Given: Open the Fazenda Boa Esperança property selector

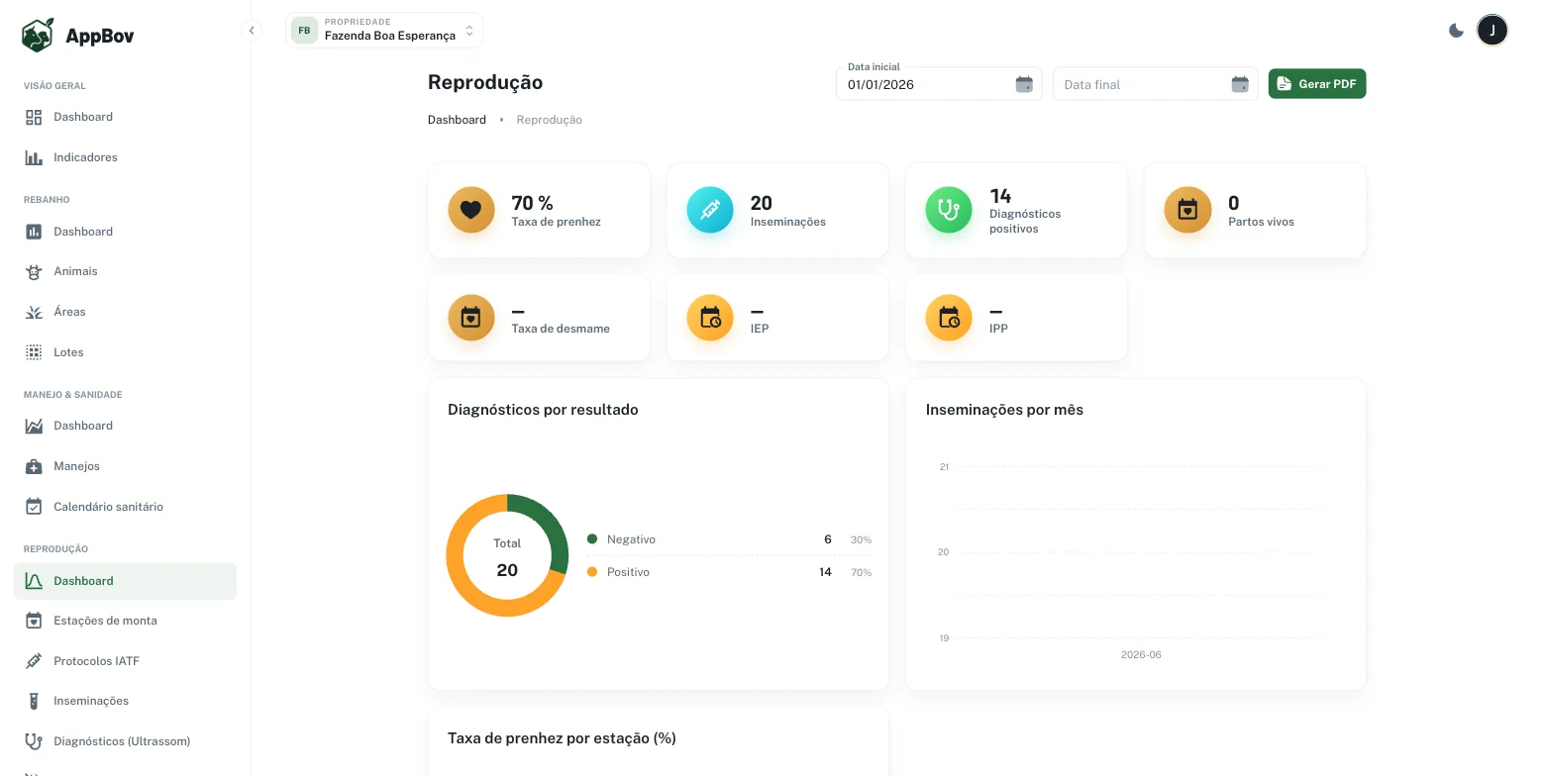Looking at the screenshot, I should coord(384,30).
